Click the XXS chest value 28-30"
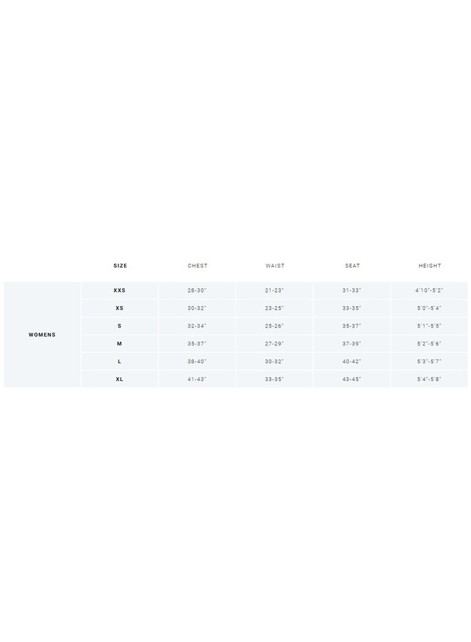The image size is (471, 642). 197,290
